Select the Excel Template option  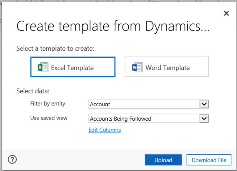pyautogui.click(x=73, y=67)
